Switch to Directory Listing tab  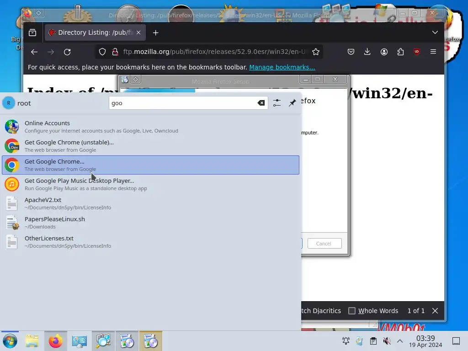coord(95,32)
